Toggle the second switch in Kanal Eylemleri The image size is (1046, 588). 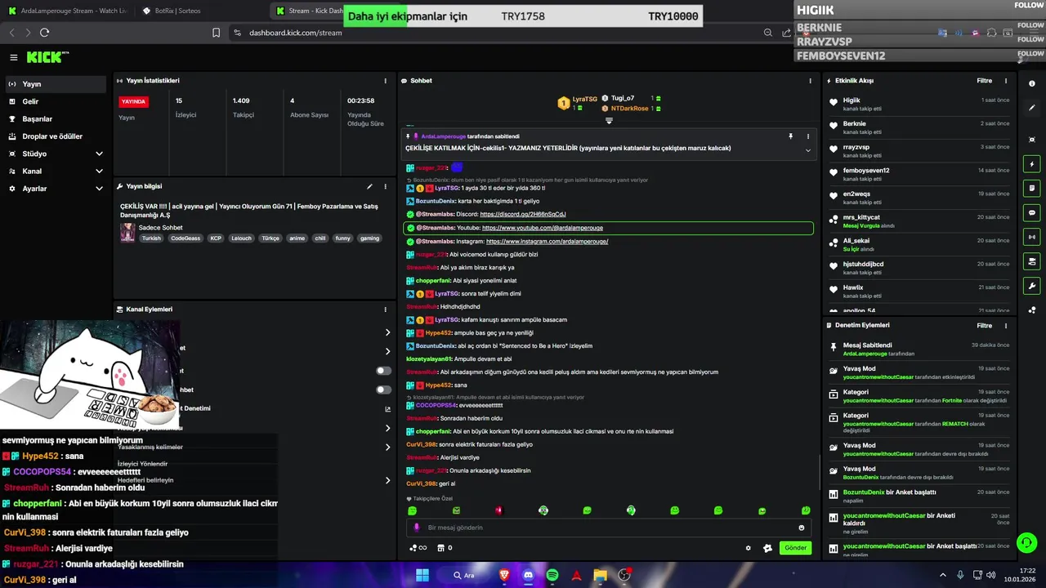pyautogui.click(x=383, y=390)
